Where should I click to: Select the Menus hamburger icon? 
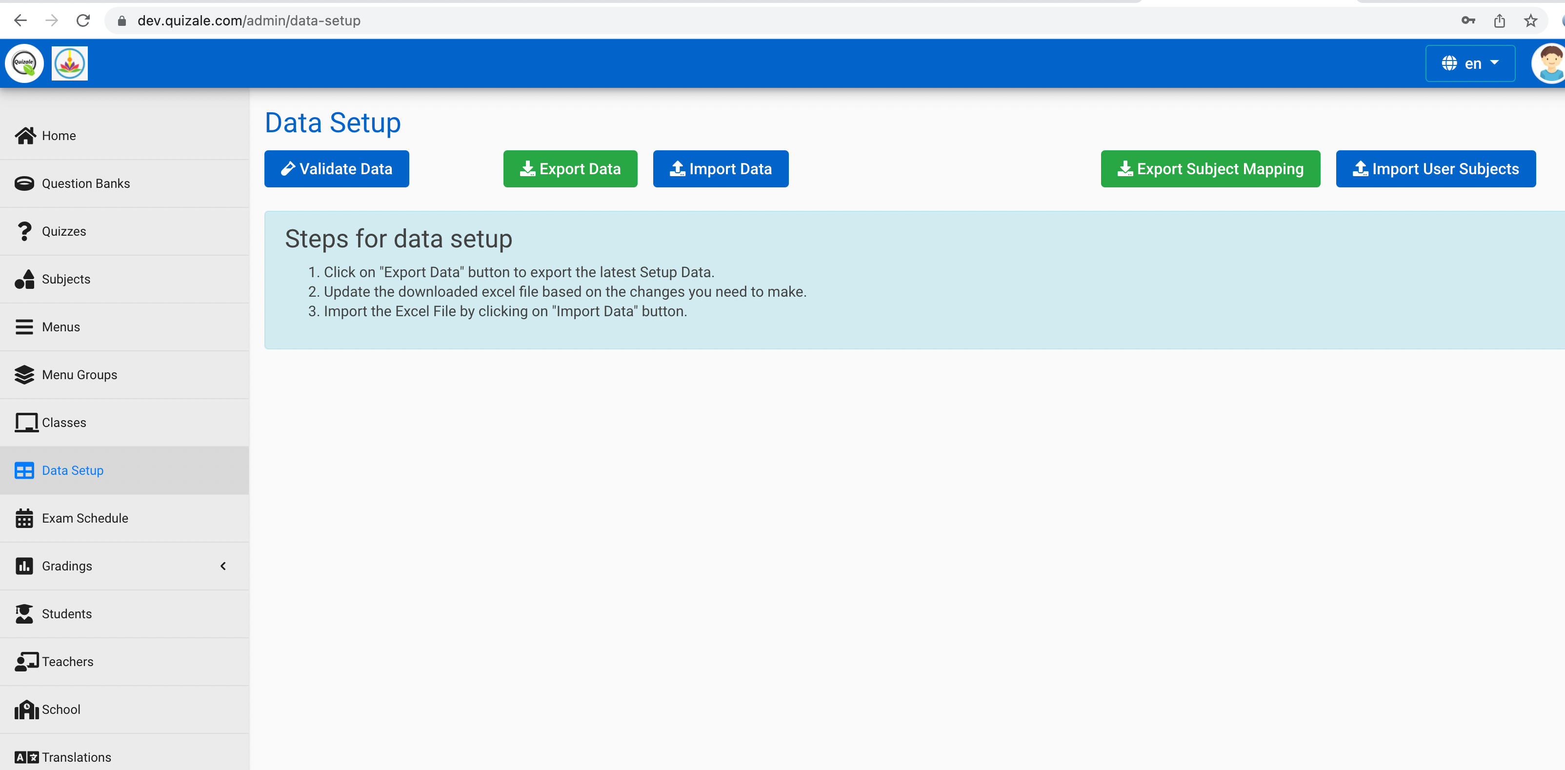click(24, 326)
